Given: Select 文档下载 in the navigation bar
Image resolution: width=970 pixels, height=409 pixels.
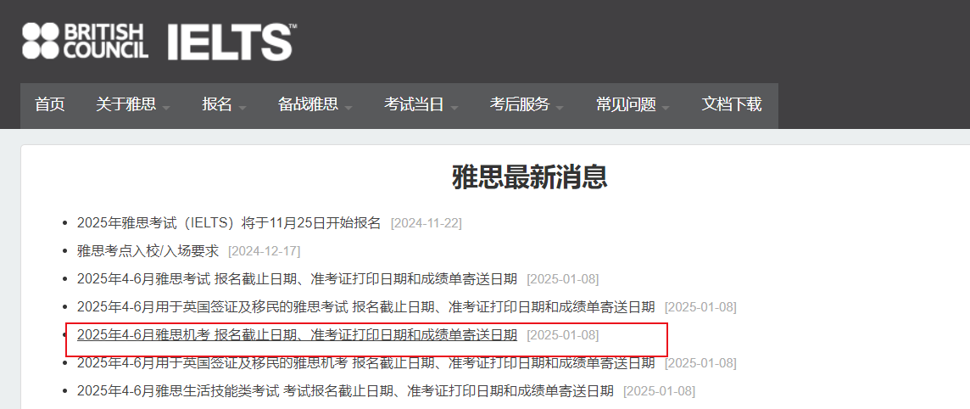Looking at the screenshot, I should 731,104.
